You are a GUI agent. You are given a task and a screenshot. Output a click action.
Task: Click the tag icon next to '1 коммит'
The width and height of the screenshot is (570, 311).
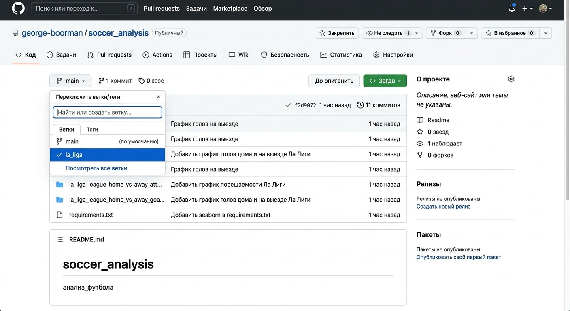(142, 81)
